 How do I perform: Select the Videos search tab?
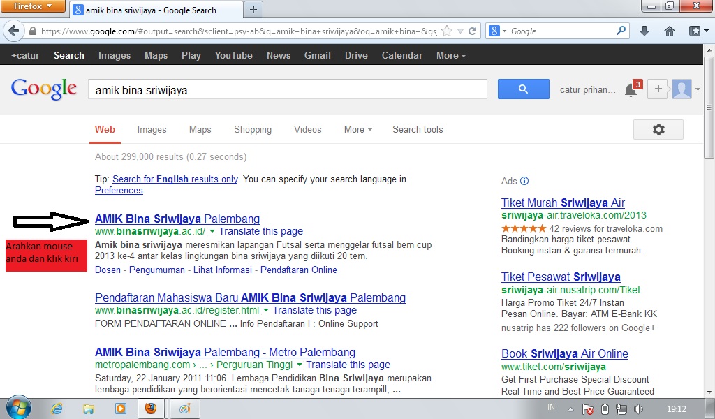coord(308,129)
